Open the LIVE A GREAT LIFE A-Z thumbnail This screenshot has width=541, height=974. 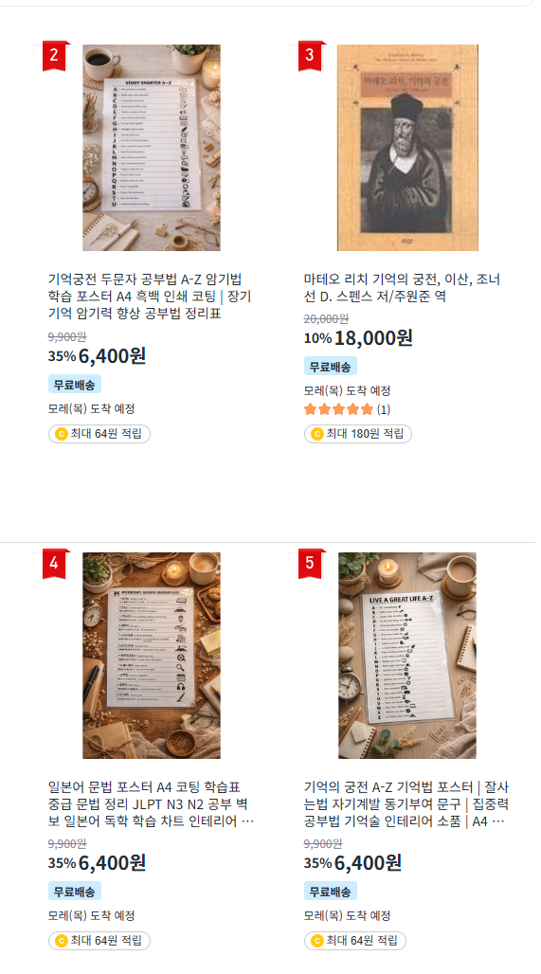[x=407, y=656]
